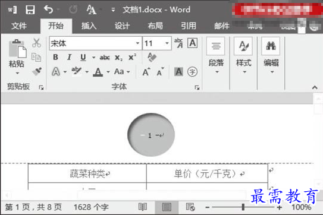The height and width of the screenshot is (215, 323).
Task: Open the underline style dropdown arrow
Action: coord(93,58)
